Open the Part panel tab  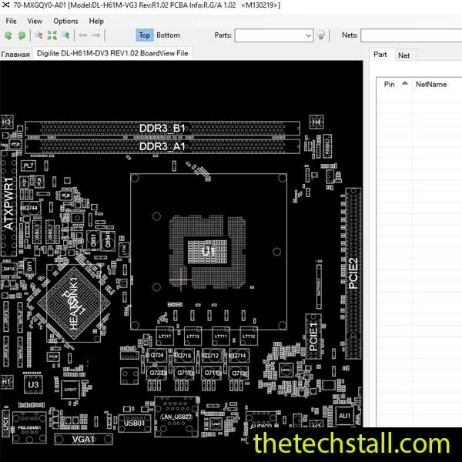pyautogui.click(x=380, y=55)
